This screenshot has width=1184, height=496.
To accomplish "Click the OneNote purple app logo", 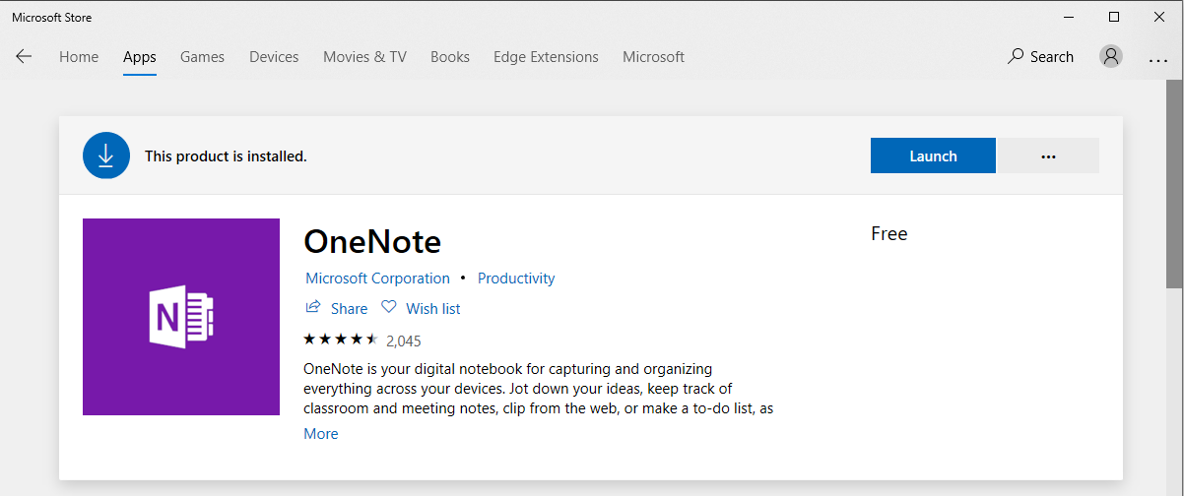I will click(x=181, y=317).
